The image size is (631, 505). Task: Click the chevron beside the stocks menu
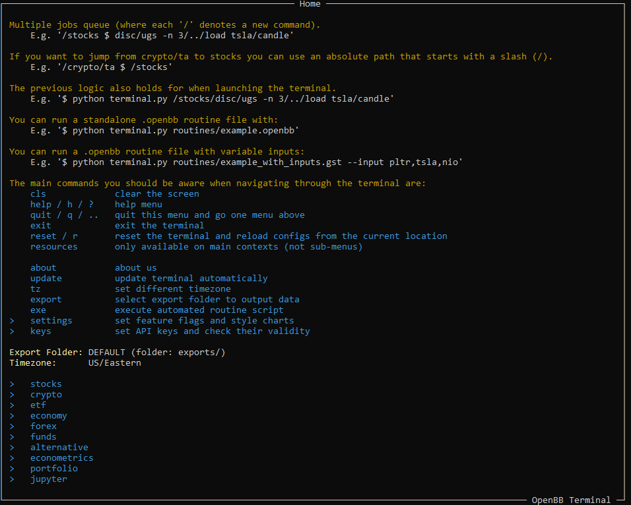tap(12, 384)
